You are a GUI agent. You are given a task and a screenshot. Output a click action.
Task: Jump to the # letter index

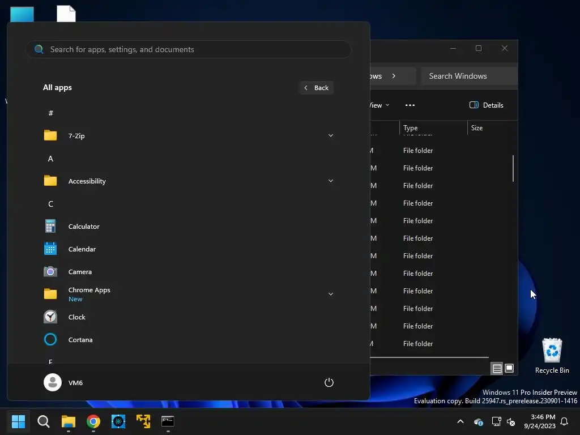[50, 113]
